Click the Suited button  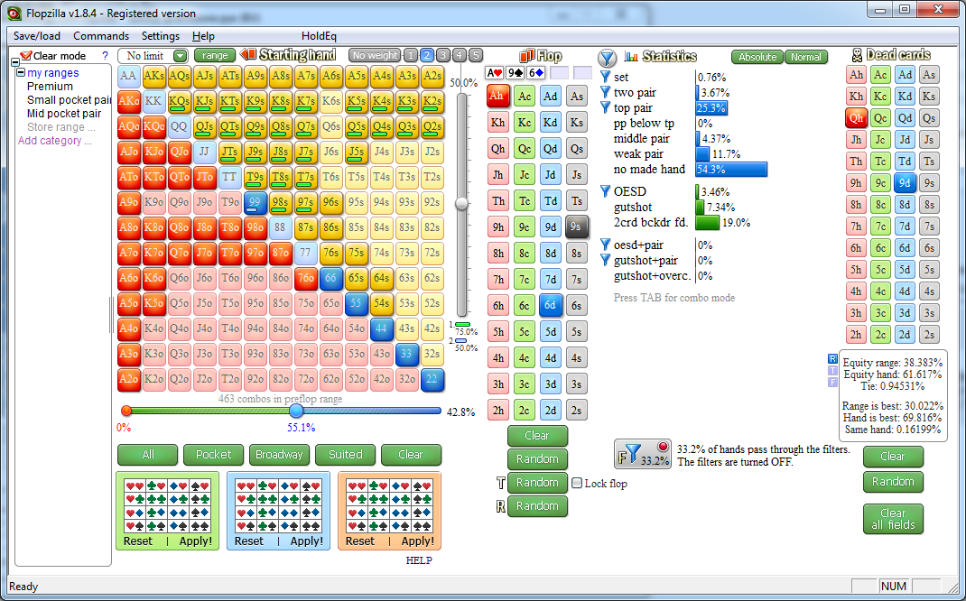[345, 455]
